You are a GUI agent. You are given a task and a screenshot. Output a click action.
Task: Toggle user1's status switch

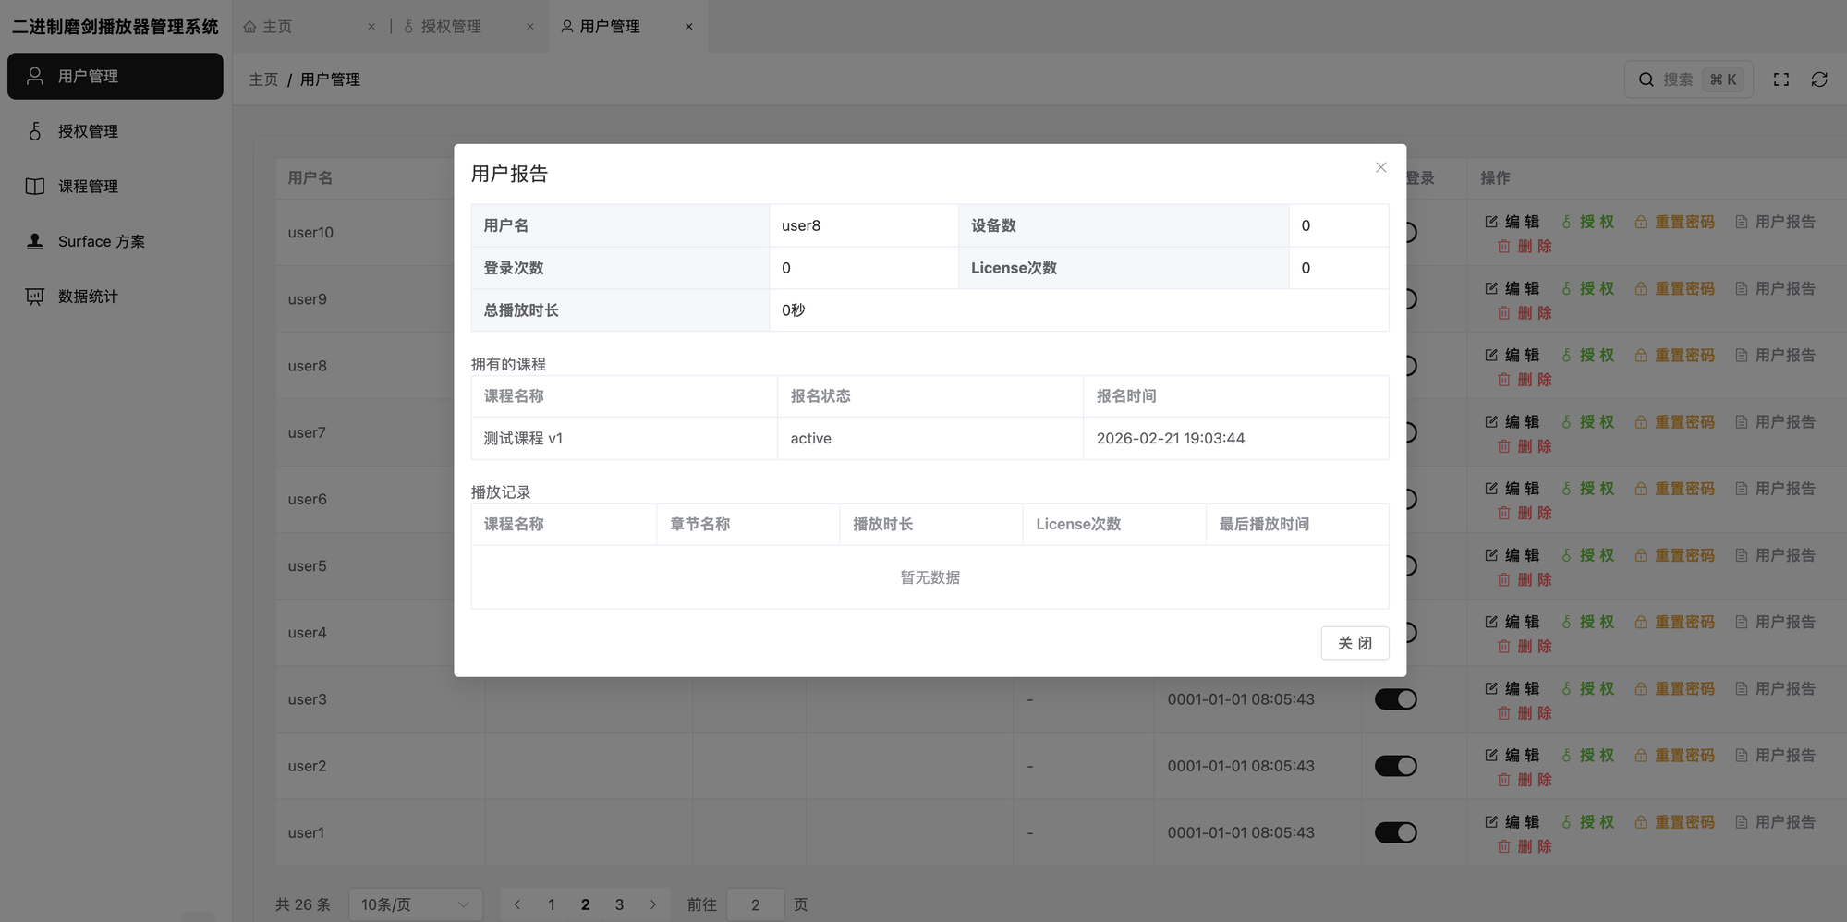click(x=1395, y=831)
